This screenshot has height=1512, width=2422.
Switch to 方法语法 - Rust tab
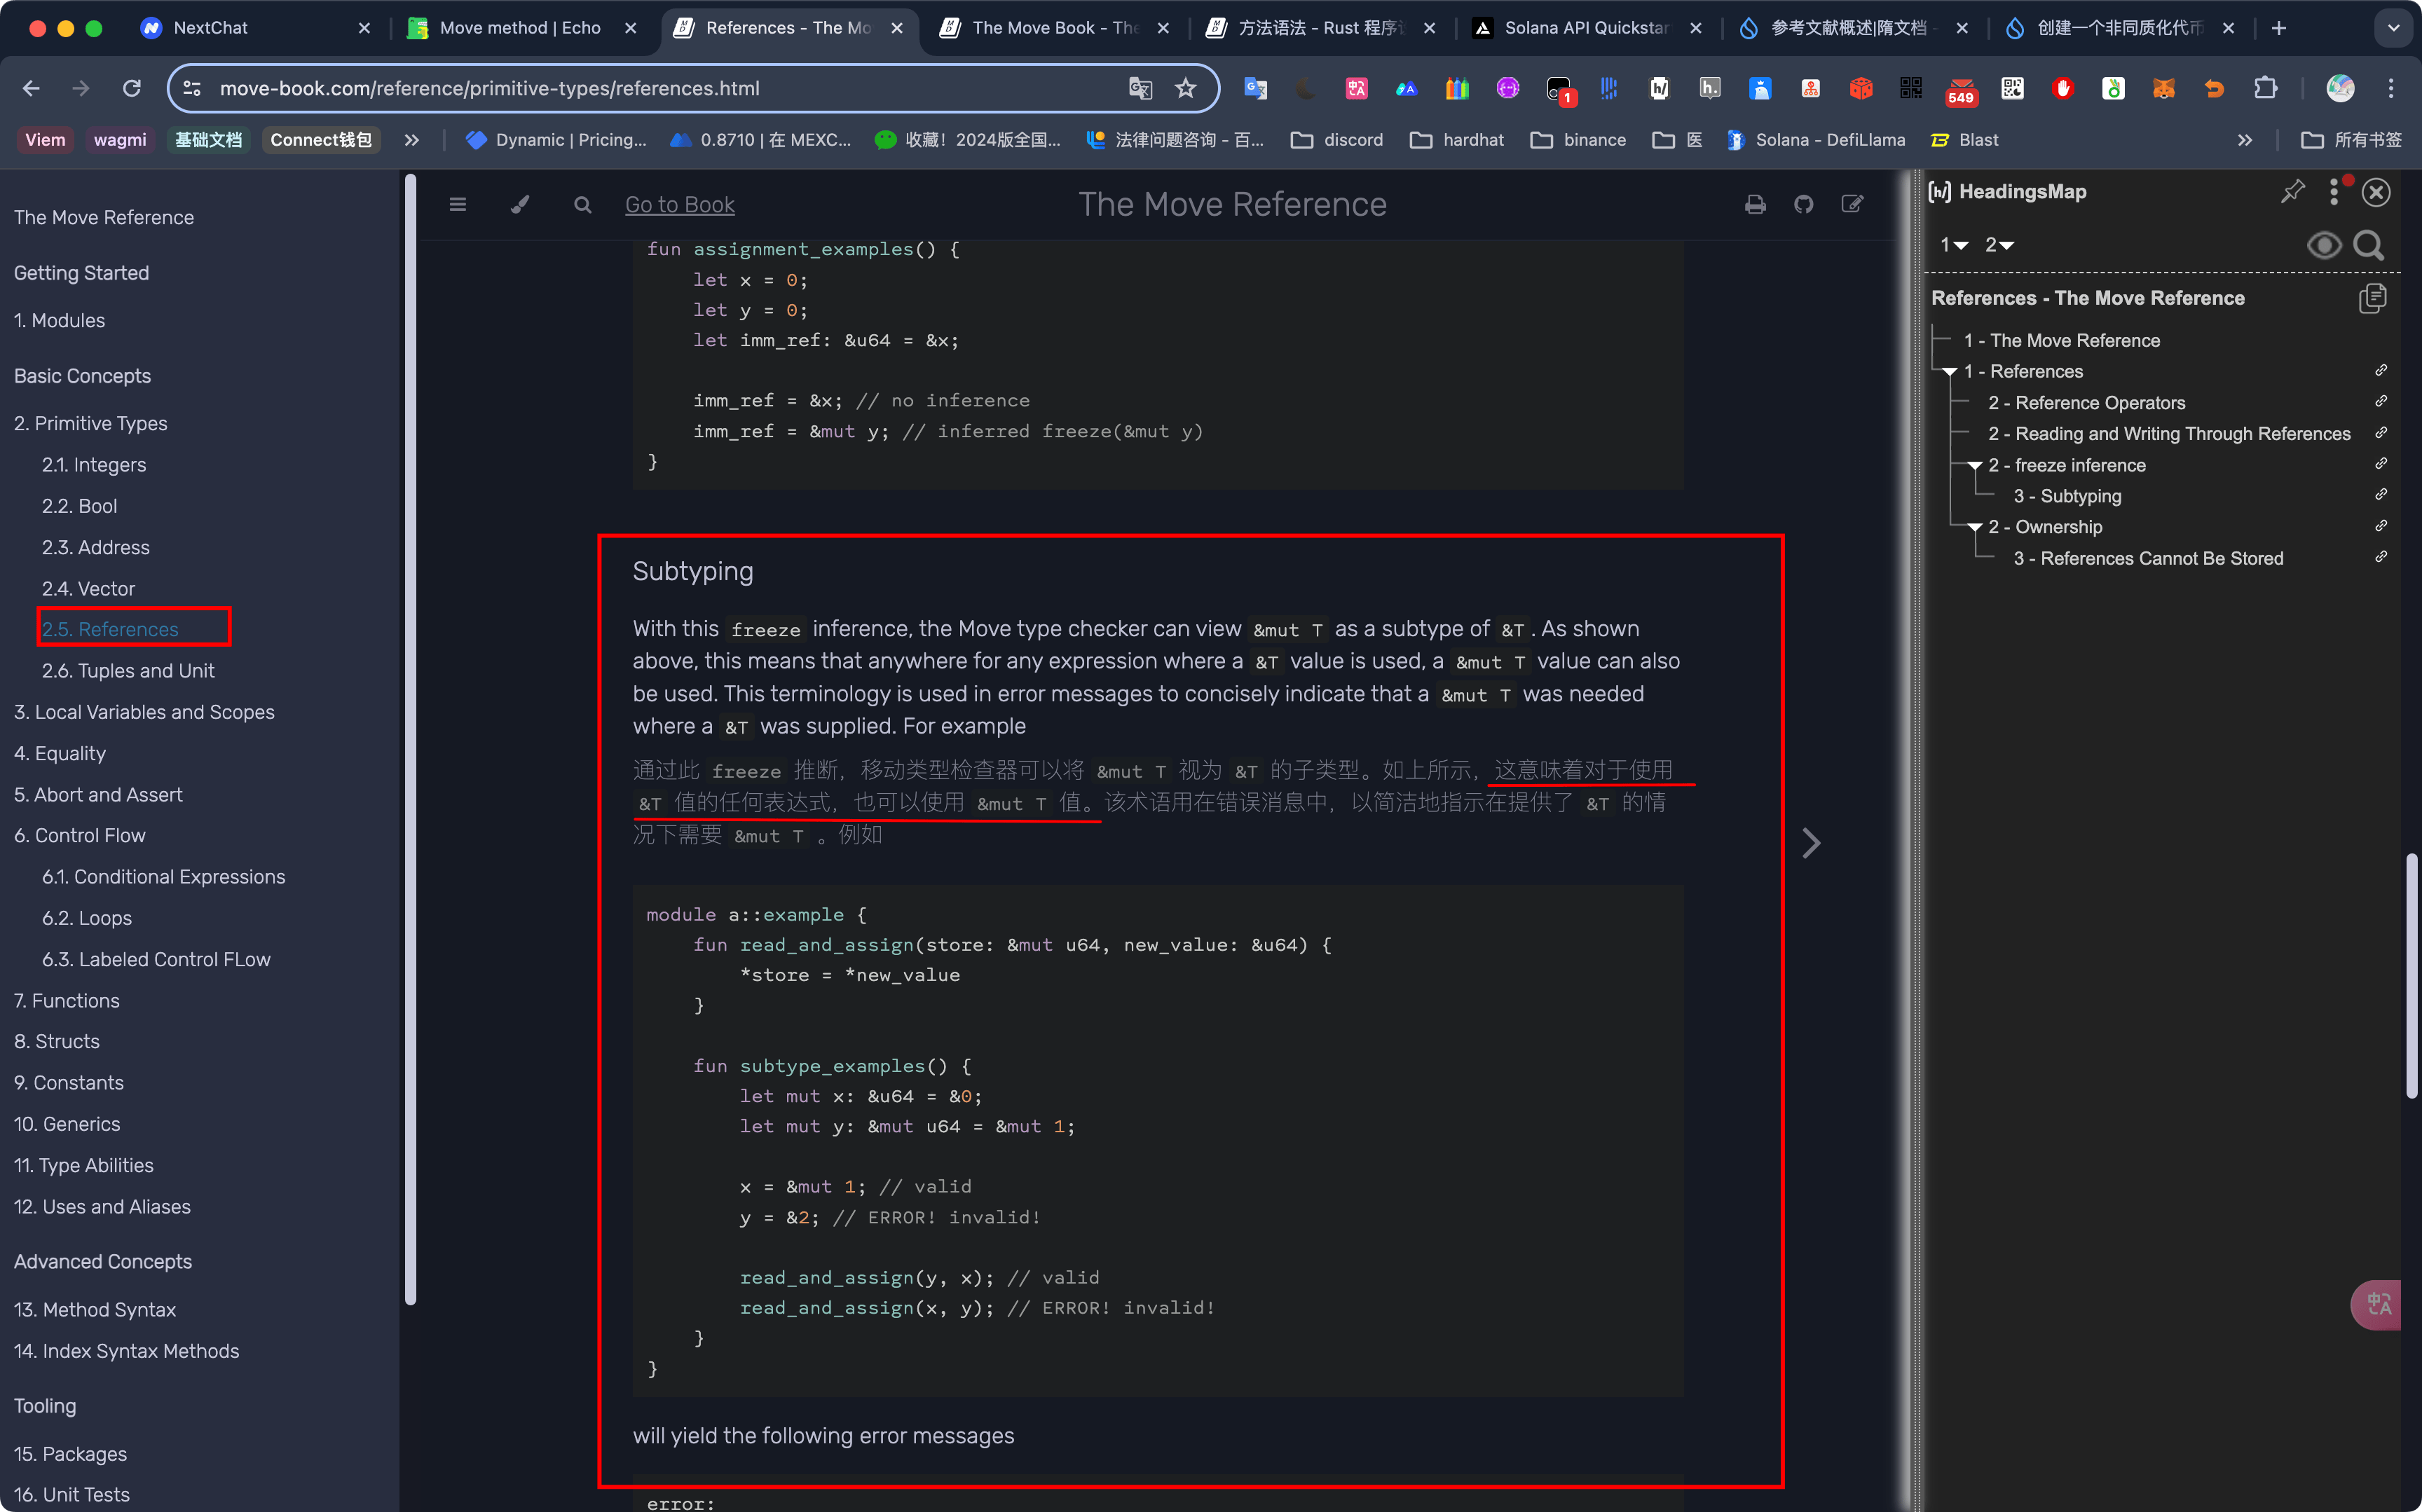click(x=1320, y=28)
